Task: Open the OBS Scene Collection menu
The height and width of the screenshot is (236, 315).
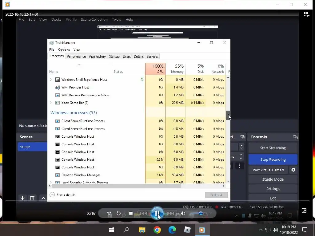Action: click(94, 19)
